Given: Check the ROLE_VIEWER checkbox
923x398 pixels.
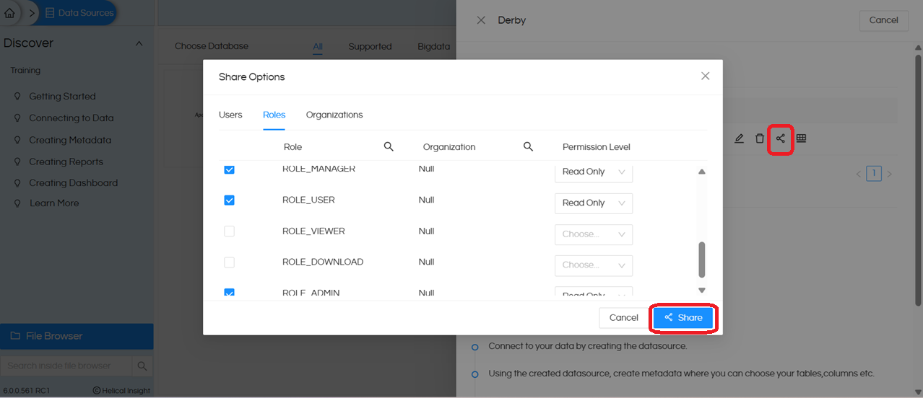Looking at the screenshot, I should pos(229,231).
